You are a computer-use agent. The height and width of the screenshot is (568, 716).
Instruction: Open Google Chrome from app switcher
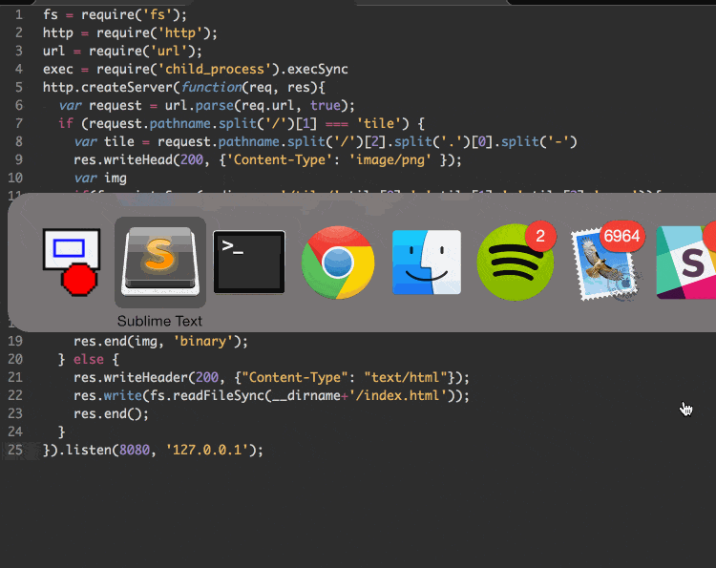click(338, 262)
